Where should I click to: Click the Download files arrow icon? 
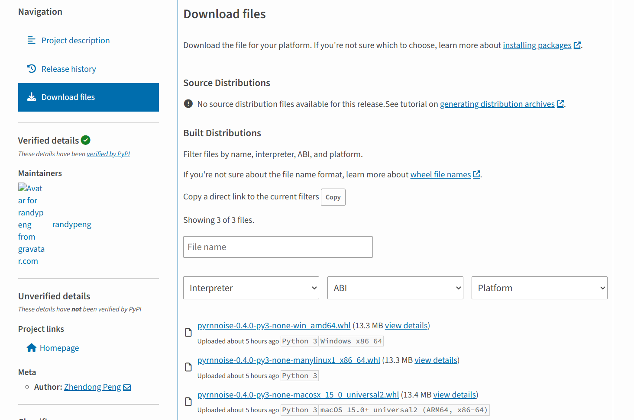click(x=32, y=97)
